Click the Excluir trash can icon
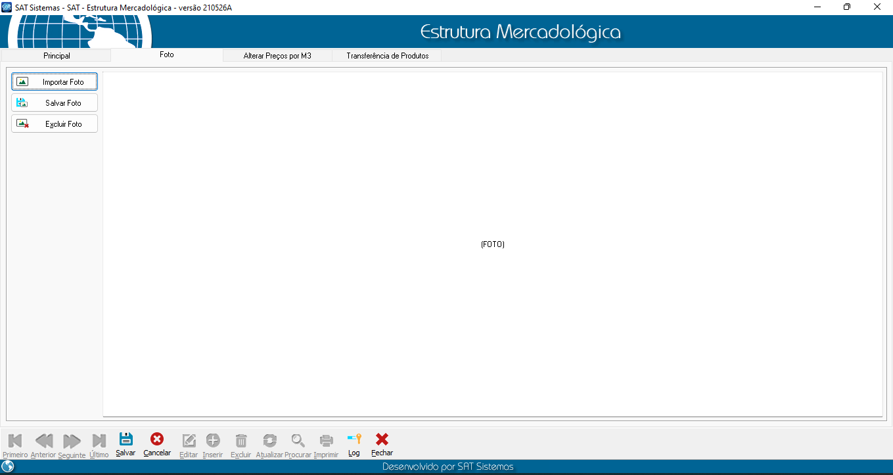 [x=241, y=440]
